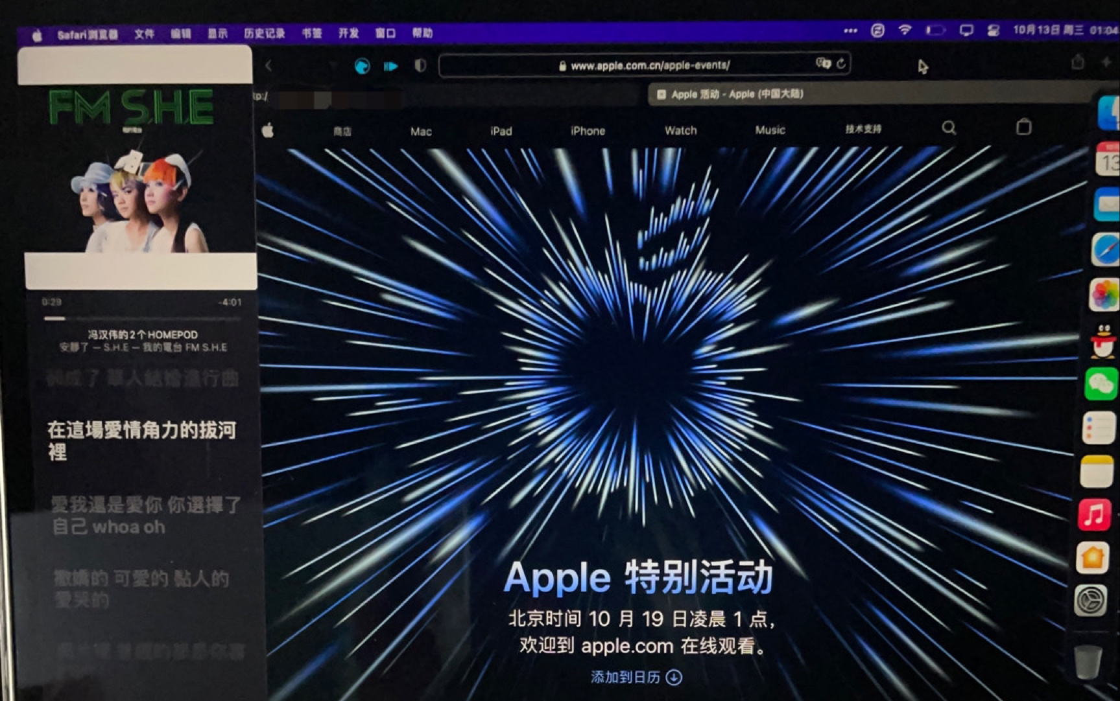Click the Wi-Fi icon in the menu bar
This screenshot has height=701, width=1120.
coord(903,30)
